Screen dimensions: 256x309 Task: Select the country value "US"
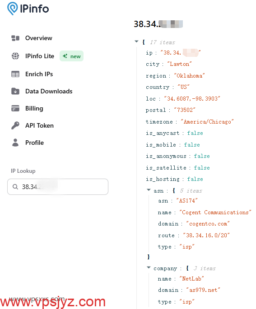click(x=183, y=87)
